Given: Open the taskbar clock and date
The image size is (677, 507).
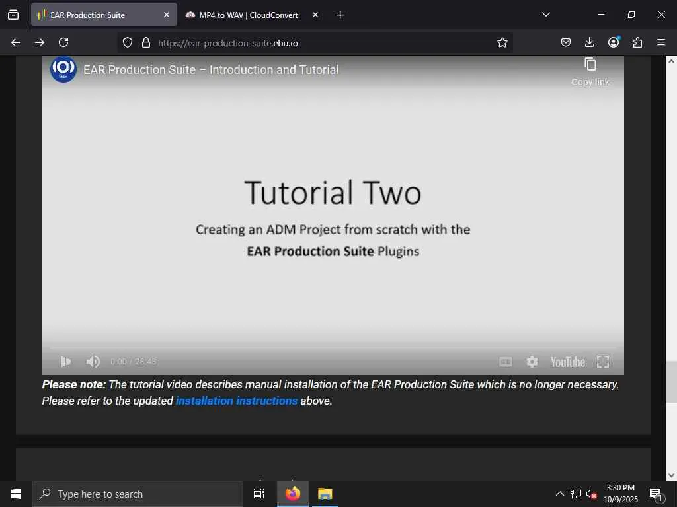Looking at the screenshot, I should (x=621, y=494).
